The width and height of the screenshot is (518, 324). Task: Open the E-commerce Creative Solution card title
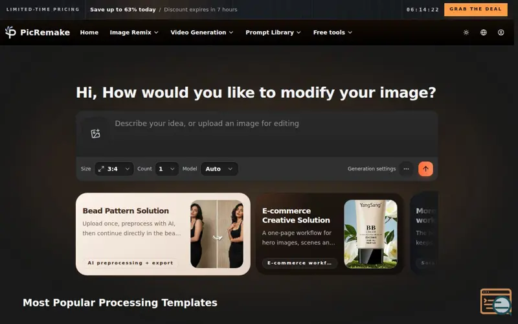[296, 216]
